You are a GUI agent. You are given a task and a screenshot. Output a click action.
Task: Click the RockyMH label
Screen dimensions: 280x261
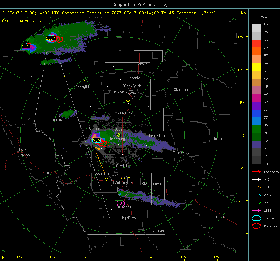(x=82, y=87)
